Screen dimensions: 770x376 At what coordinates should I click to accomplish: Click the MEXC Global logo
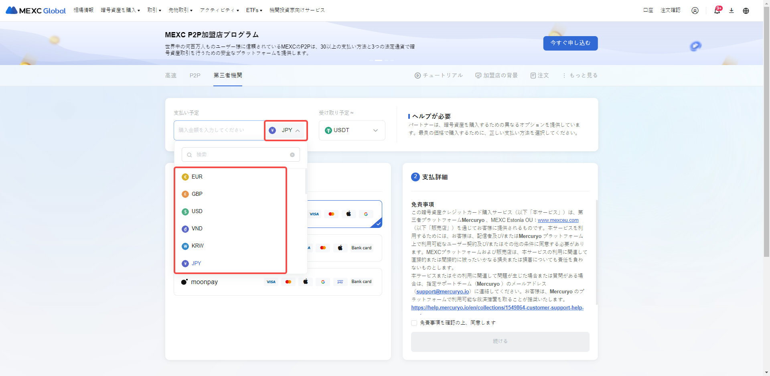click(x=36, y=10)
